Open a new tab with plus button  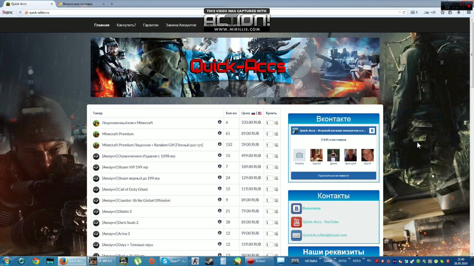(112, 4)
